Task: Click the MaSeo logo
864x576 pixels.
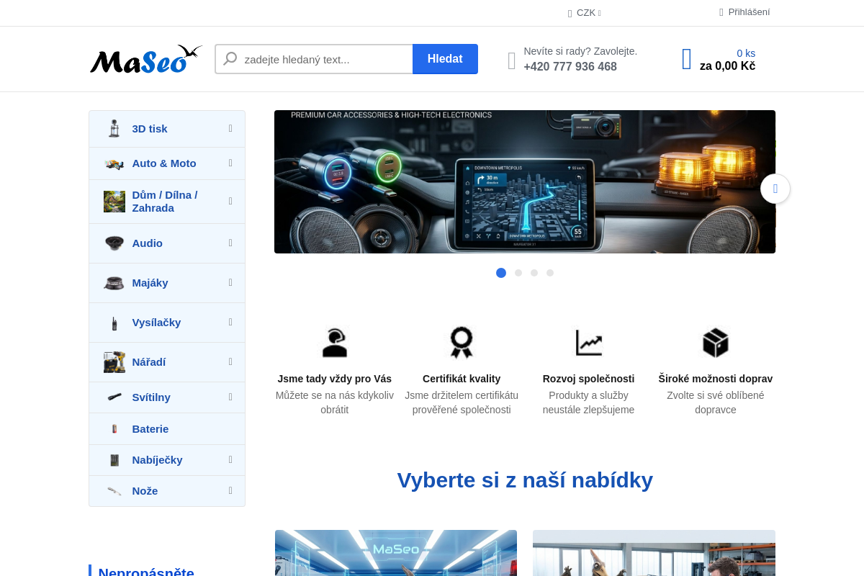Action: pos(145,60)
